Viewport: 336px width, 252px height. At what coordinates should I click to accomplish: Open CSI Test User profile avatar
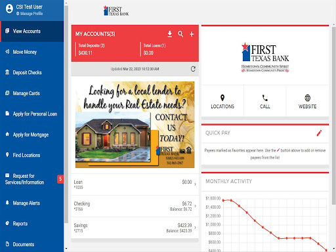[x=9, y=9]
